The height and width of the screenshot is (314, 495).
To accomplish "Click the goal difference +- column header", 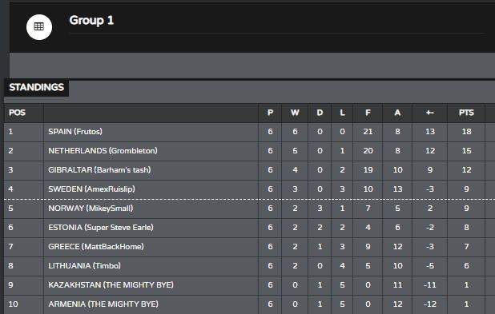I will coord(429,113).
